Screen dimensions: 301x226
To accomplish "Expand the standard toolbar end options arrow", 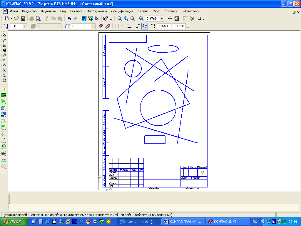I will click(204, 19).
